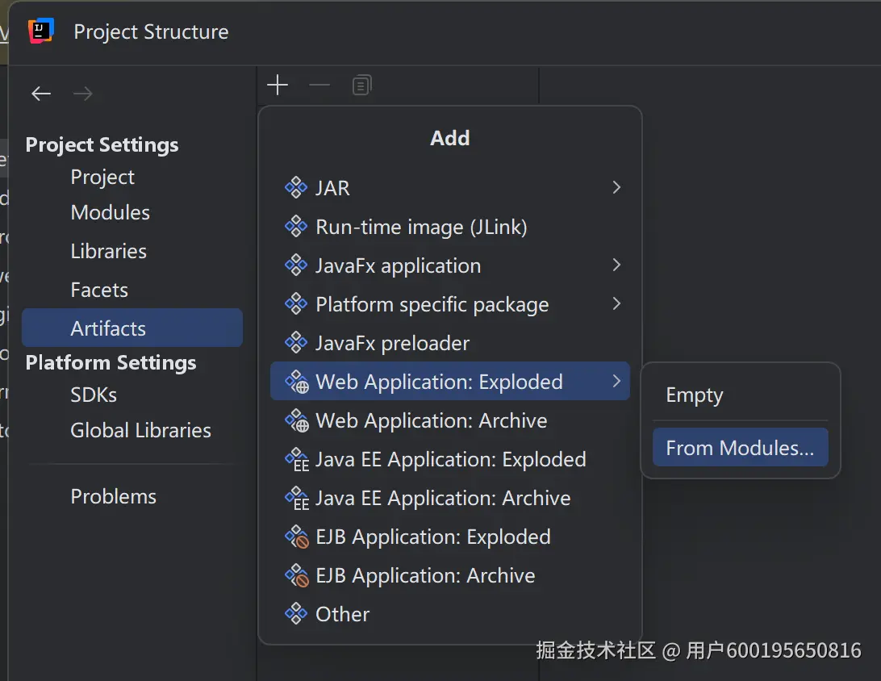
Task: Click the Copy artifact toolbar icon
Action: 362,86
